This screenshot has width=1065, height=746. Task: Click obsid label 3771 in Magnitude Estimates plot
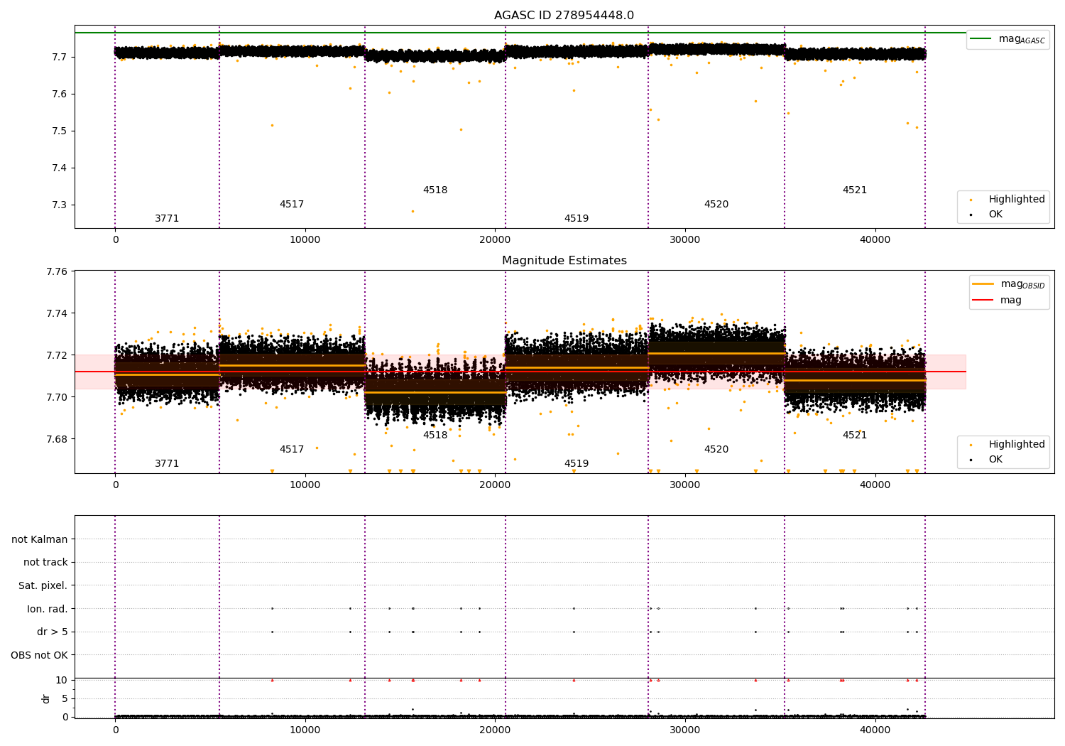coord(167,463)
